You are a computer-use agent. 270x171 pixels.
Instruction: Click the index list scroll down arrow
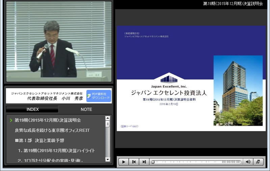pyautogui.click(x=108, y=160)
